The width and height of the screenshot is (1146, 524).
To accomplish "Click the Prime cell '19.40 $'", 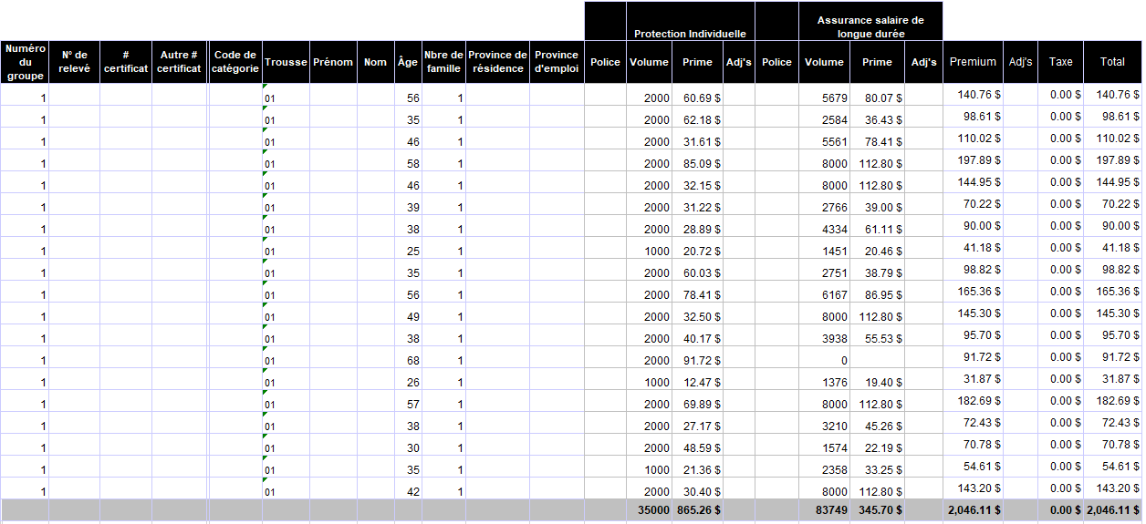I will point(878,379).
